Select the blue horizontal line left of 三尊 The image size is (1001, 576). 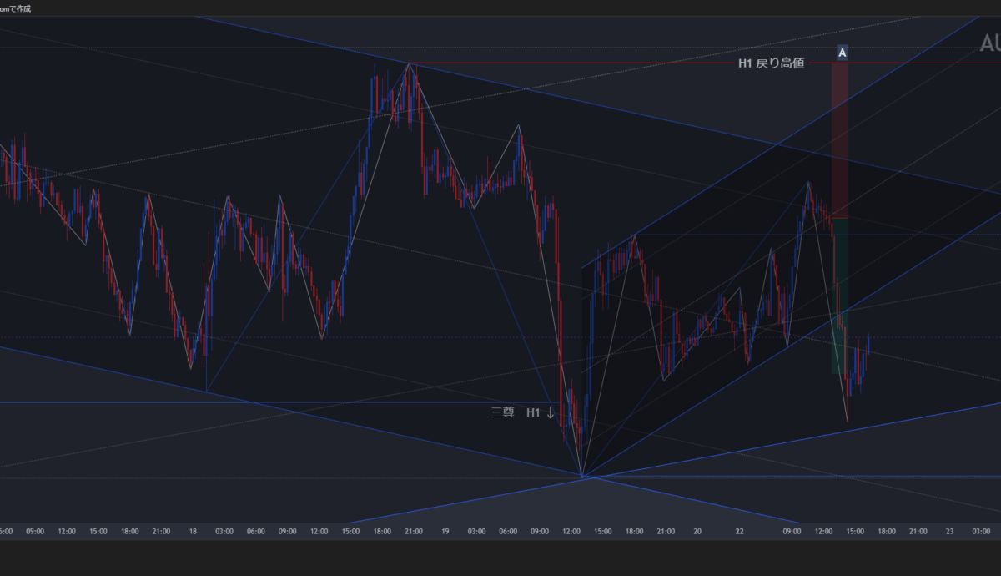(x=250, y=403)
